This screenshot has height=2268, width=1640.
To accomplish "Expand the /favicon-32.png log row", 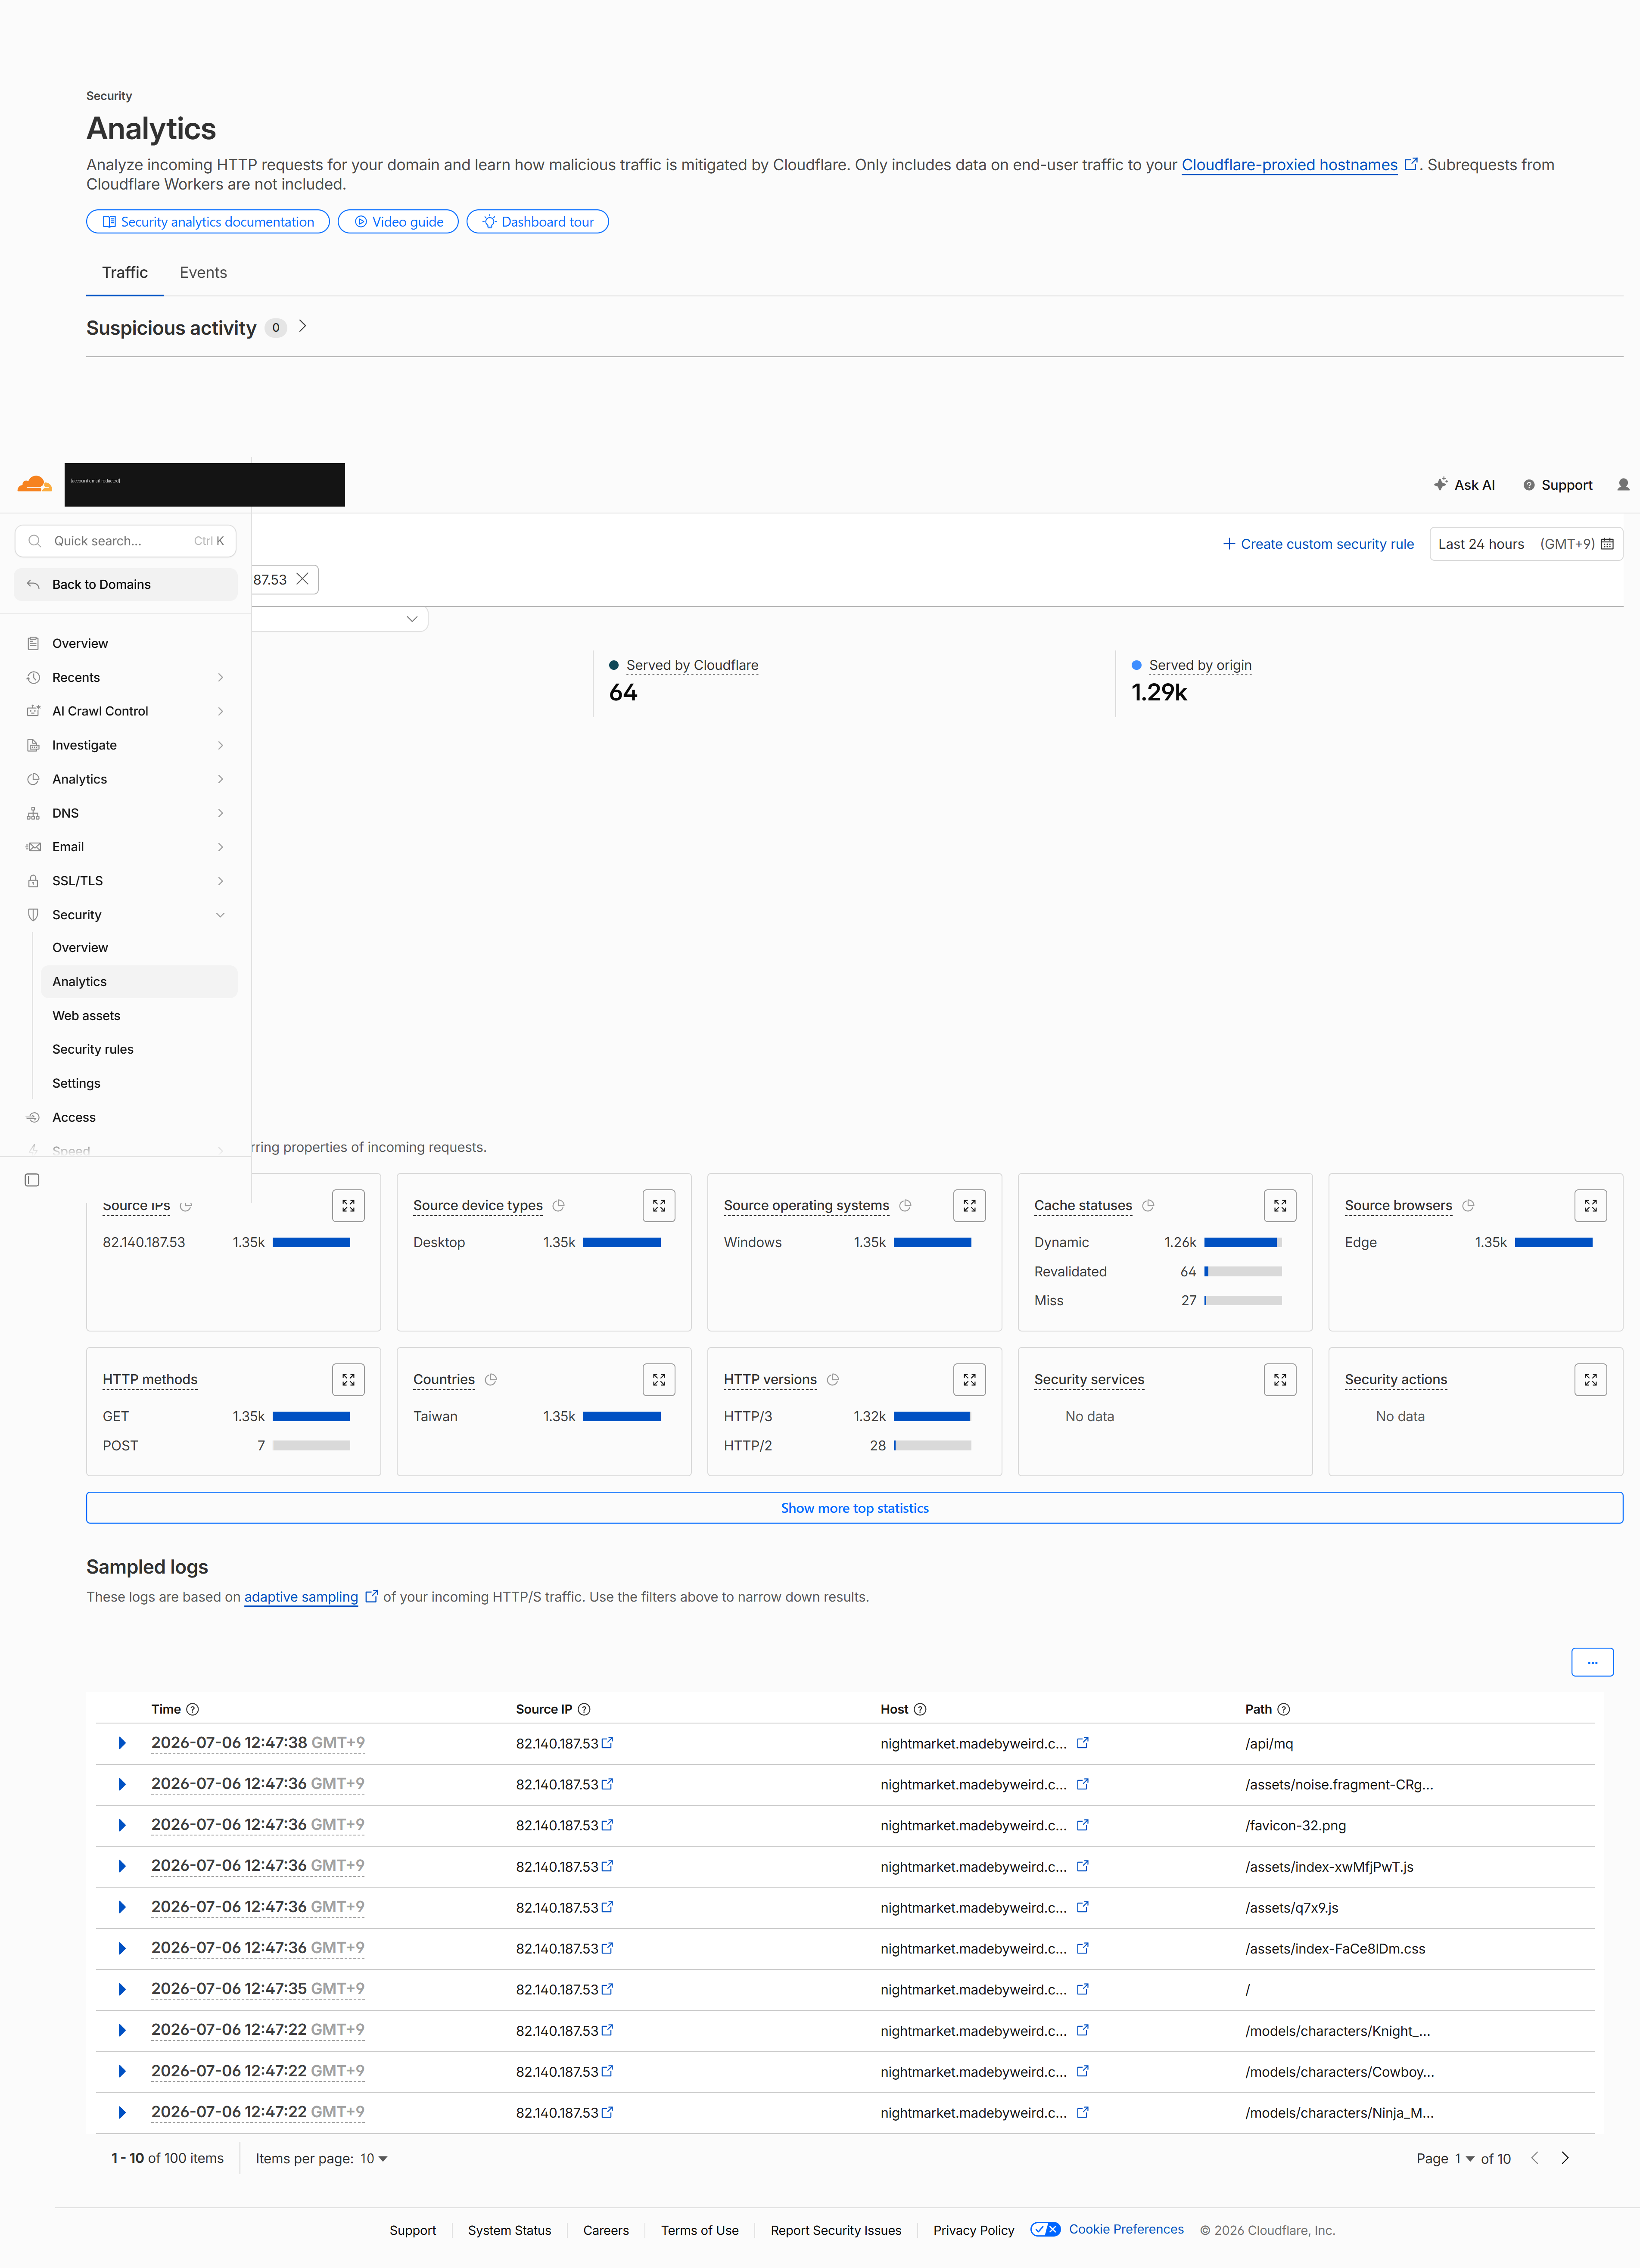I will 122,1825.
